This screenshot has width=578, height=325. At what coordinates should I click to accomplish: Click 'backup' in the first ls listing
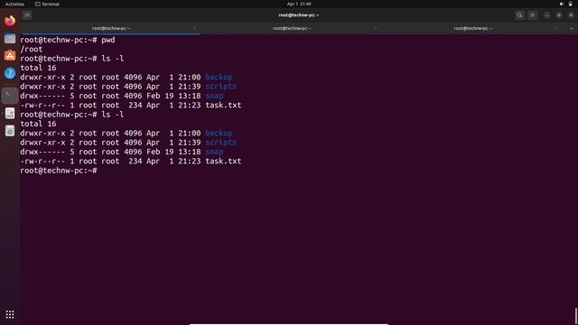(219, 77)
